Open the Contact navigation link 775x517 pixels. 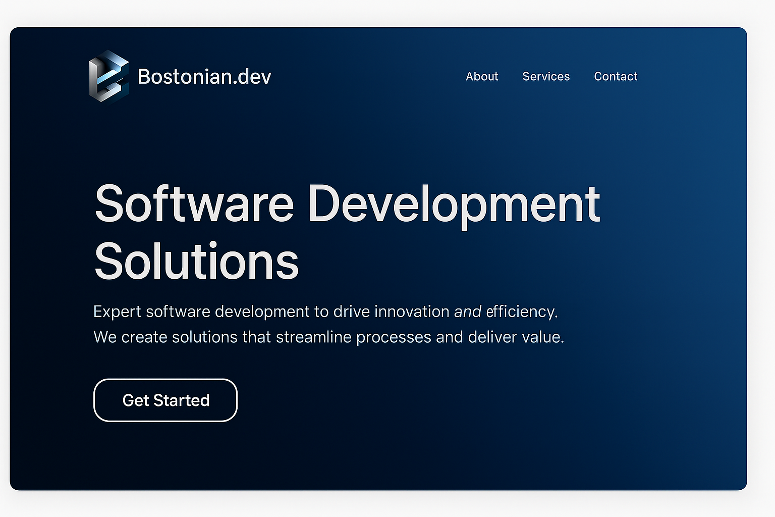click(x=615, y=77)
